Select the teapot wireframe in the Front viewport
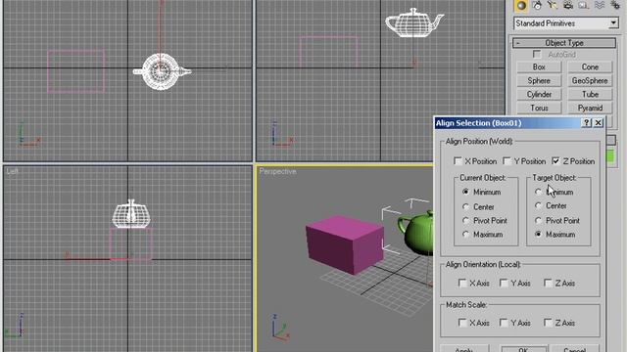This screenshot has height=352, width=627. (414, 23)
